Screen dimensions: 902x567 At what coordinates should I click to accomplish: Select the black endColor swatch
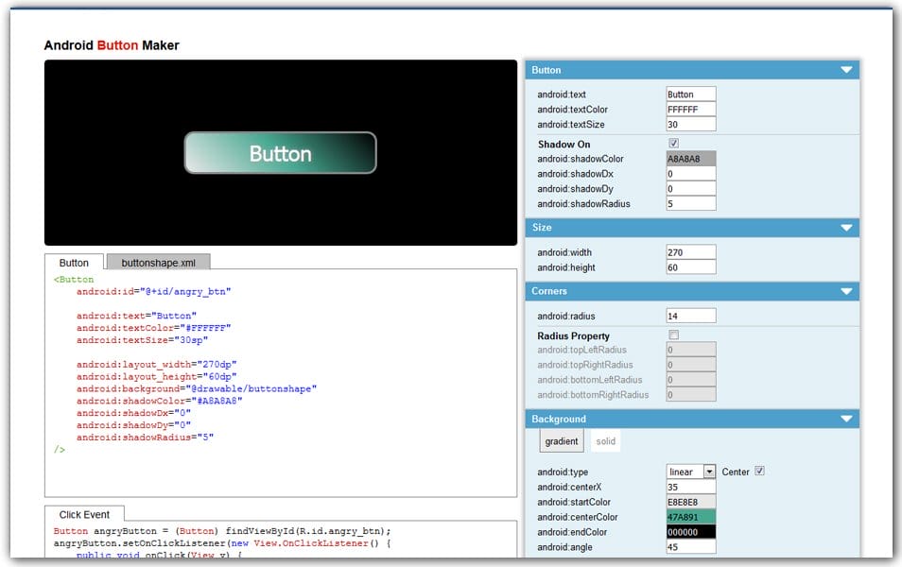pyautogui.click(x=691, y=532)
